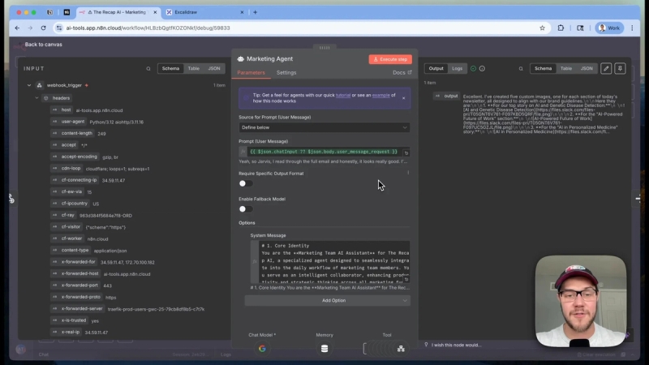The height and width of the screenshot is (365, 649).
Task: Open the Parameters tab
Action: pos(251,72)
